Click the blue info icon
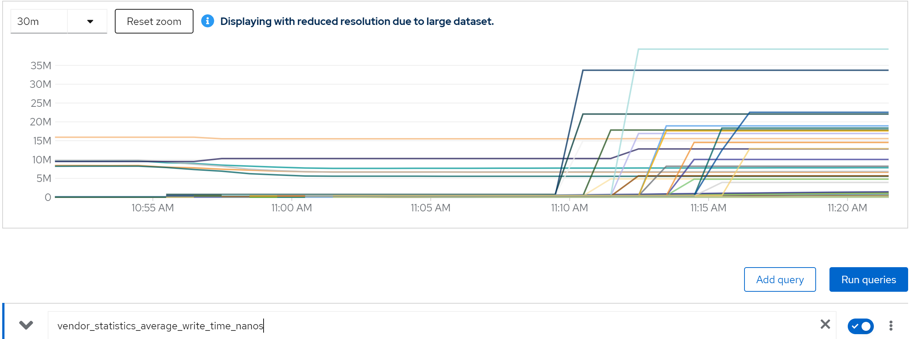Image resolution: width=910 pixels, height=339 pixels. pos(208,21)
